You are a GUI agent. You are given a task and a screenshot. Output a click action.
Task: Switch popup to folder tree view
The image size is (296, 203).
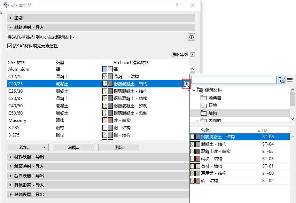pyautogui.click(x=282, y=80)
